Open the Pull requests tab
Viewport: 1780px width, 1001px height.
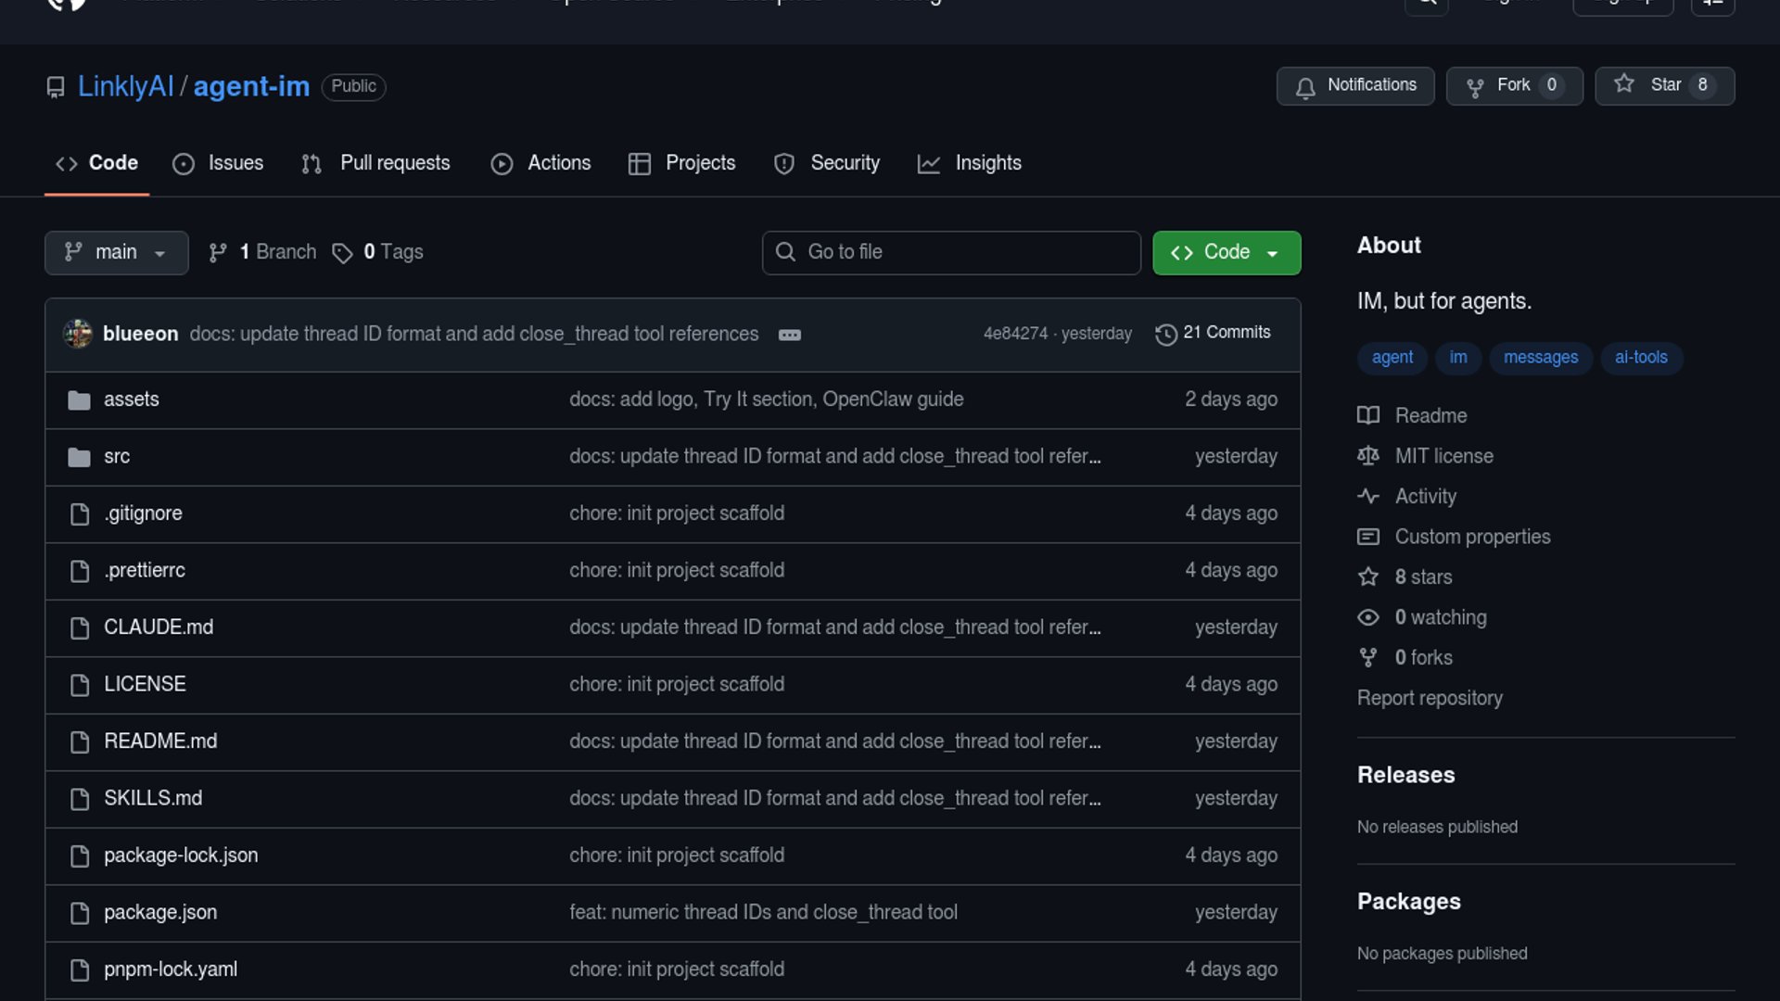click(x=376, y=163)
